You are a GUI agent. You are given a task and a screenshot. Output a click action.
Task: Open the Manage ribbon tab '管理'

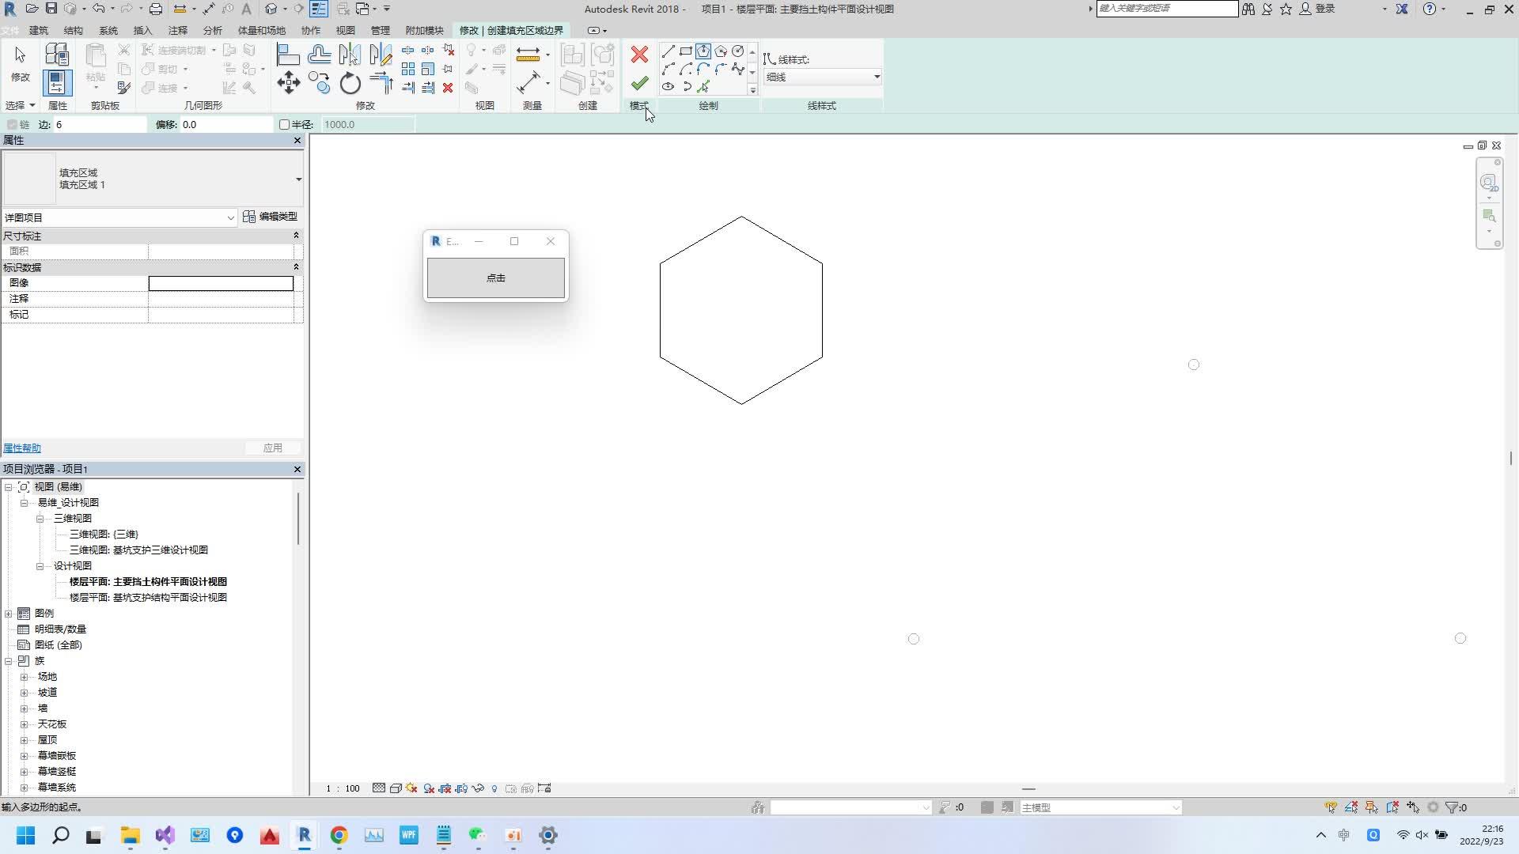[381, 30]
